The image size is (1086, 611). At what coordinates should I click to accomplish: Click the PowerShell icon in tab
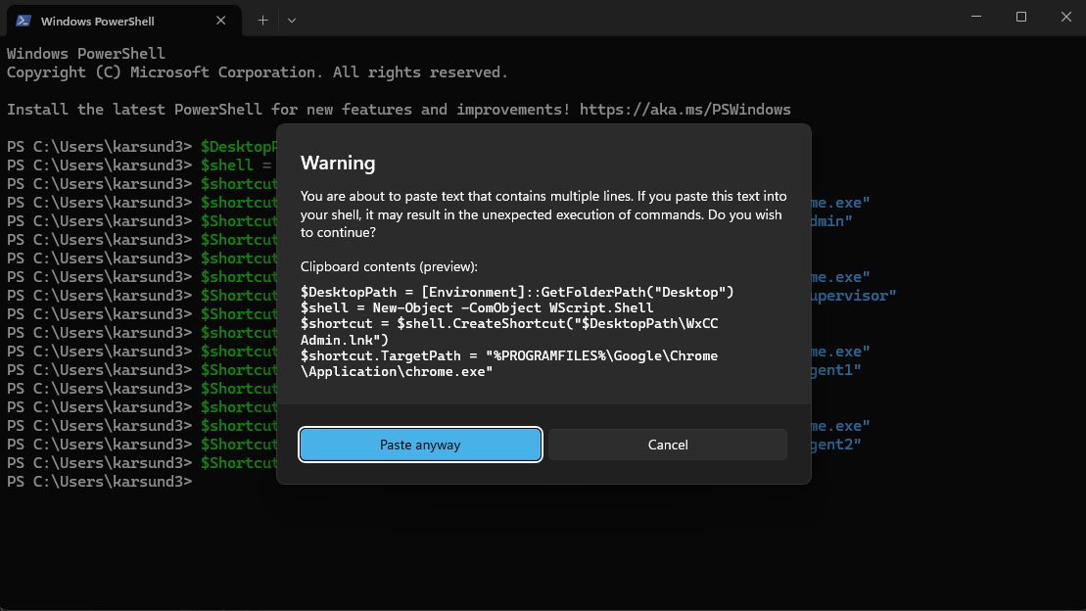tap(24, 21)
